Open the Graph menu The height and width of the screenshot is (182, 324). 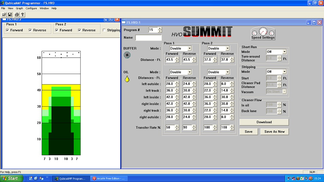pyautogui.click(x=19, y=8)
